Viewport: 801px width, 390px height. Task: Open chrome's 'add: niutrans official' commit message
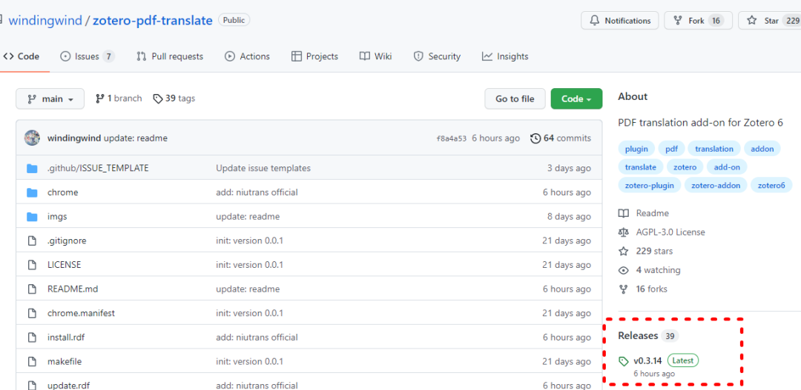click(x=257, y=192)
